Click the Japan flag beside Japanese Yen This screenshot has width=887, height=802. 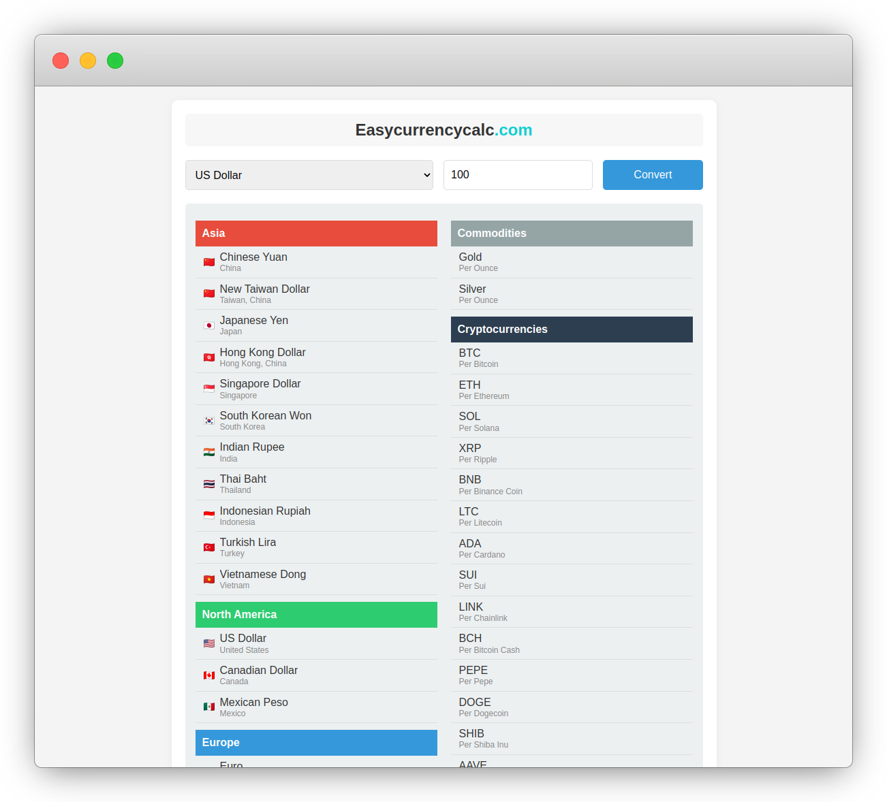click(209, 325)
